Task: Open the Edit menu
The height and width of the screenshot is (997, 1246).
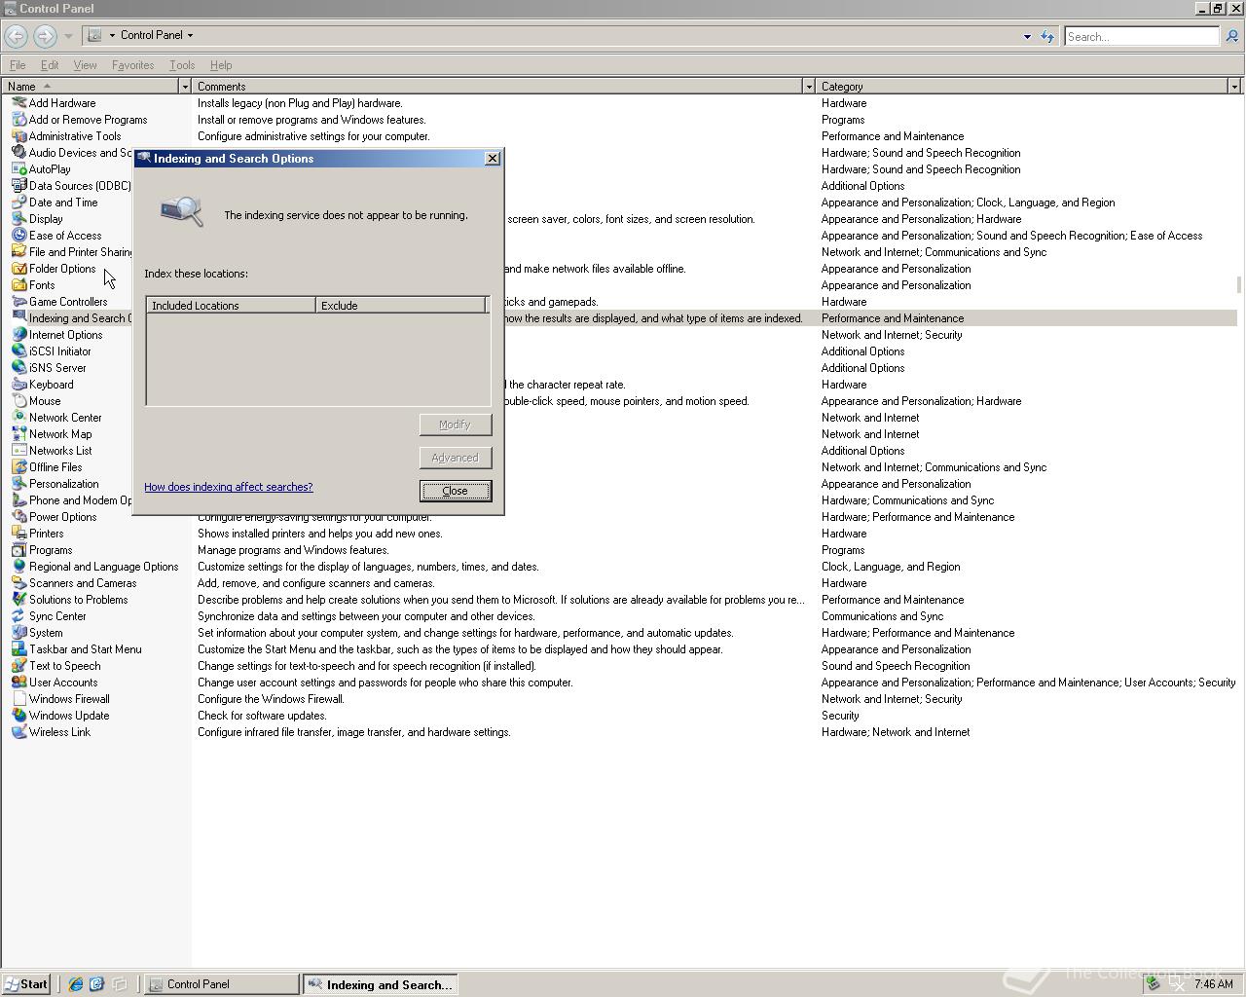Action: coord(50,65)
